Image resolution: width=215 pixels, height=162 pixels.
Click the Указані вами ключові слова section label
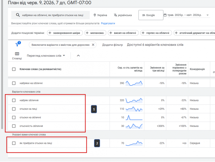29,134
